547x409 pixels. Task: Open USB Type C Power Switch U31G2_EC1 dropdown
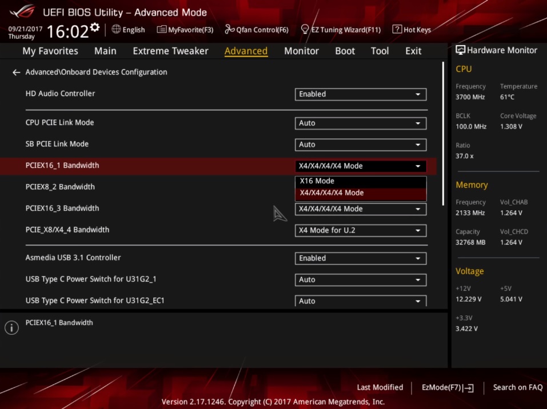coord(360,301)
